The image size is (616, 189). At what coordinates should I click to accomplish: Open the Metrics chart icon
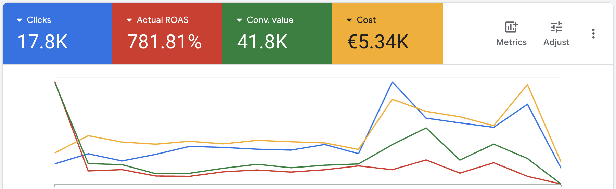point(512,27)
